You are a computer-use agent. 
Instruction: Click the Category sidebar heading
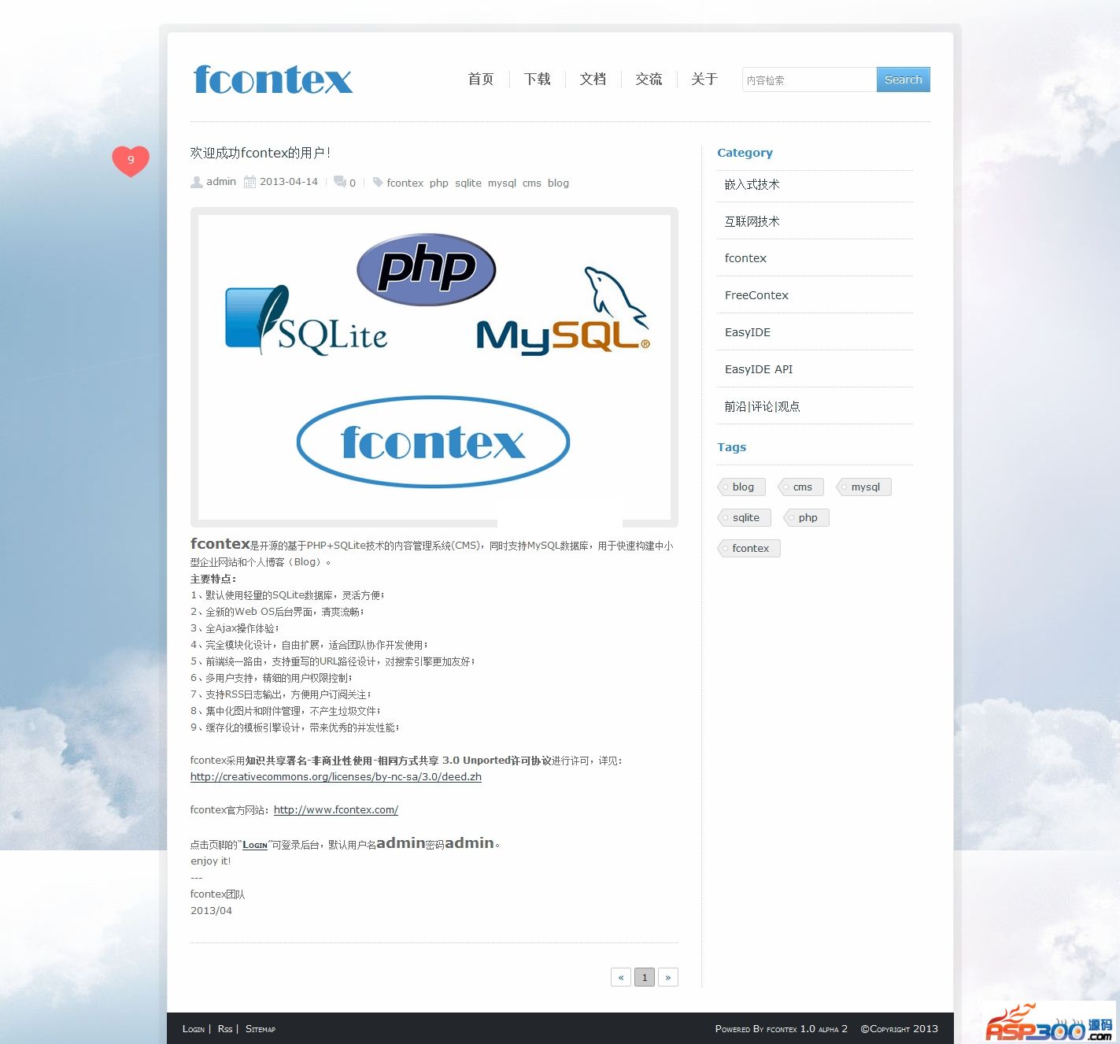point(745,153)
